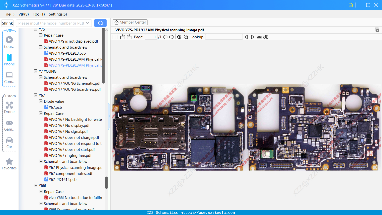Click the Shrink button

pos(8,23)
